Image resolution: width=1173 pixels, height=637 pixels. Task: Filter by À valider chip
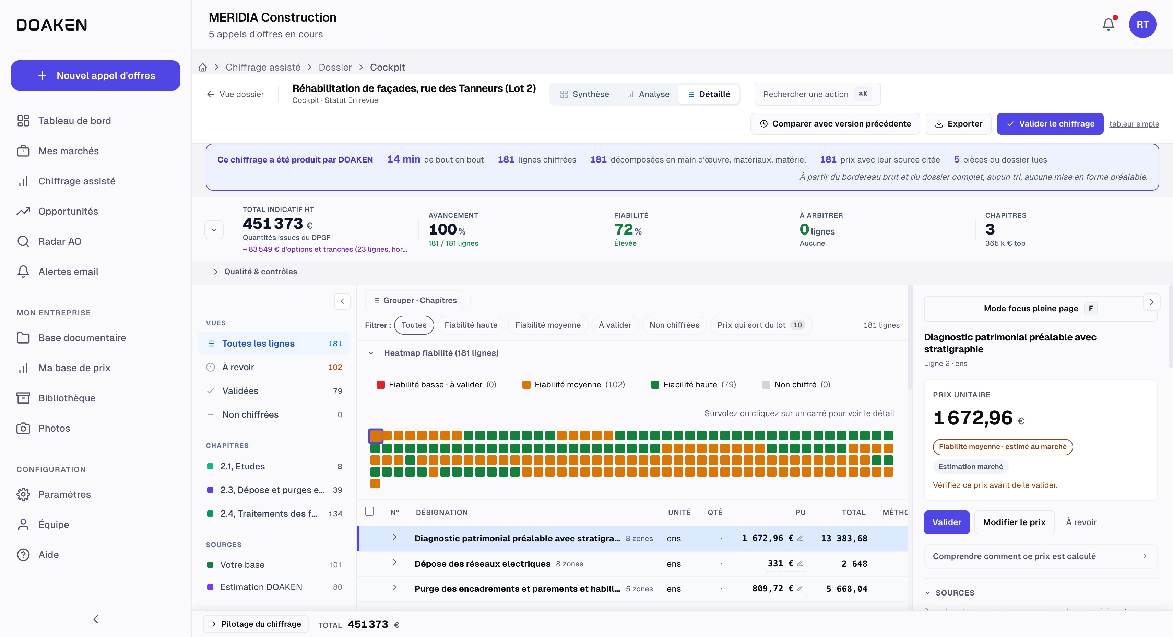point(615,325)
